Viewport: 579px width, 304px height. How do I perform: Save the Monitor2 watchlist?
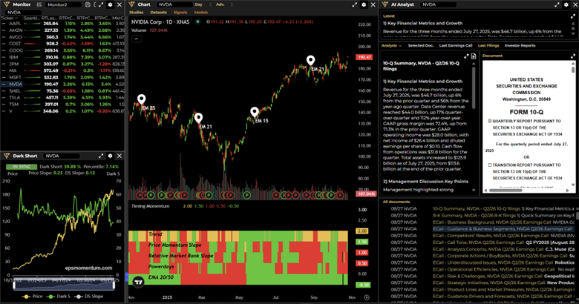click(88, 4)
